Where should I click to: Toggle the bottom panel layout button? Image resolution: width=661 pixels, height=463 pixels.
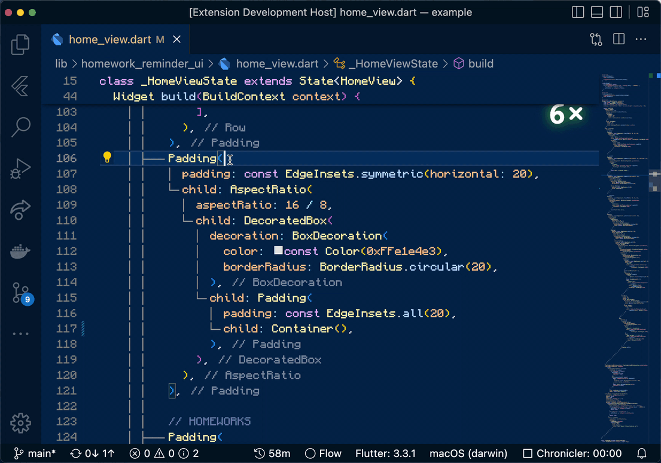click(597, 12)
